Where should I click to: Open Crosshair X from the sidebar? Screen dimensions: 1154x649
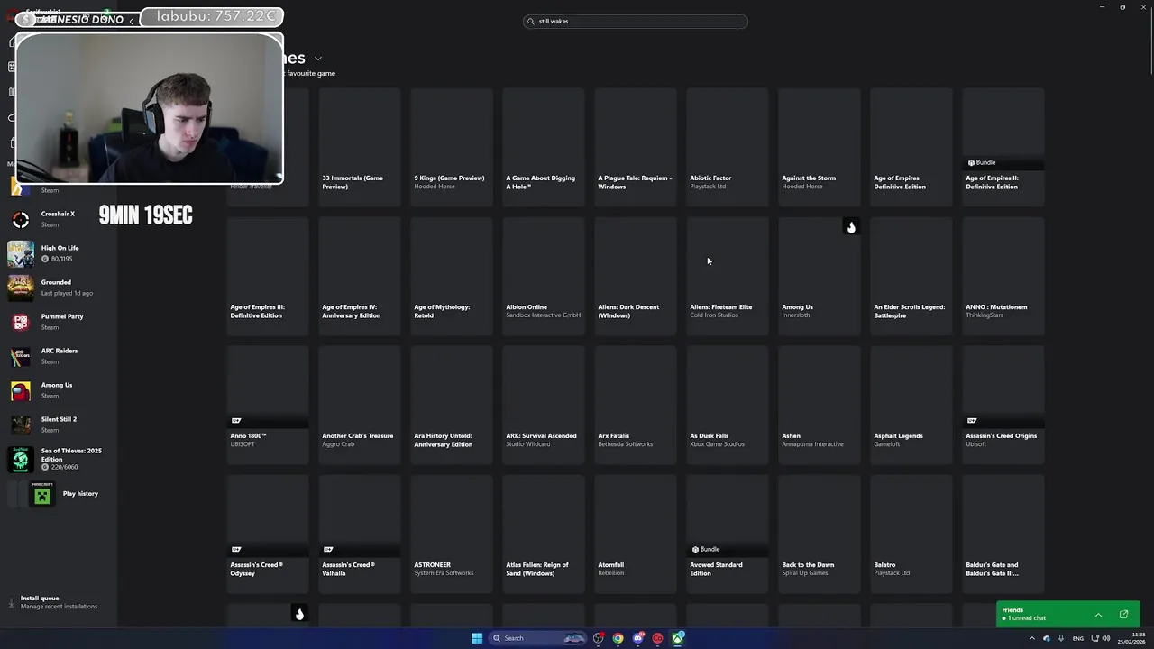tap(58, 219)
